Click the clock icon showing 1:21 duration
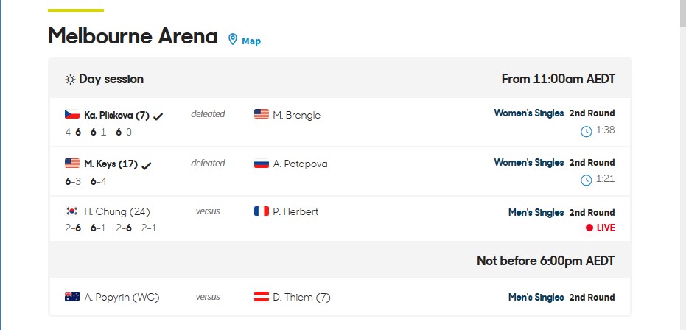Viewport: 686px width, 330px height. click(587, 180)
